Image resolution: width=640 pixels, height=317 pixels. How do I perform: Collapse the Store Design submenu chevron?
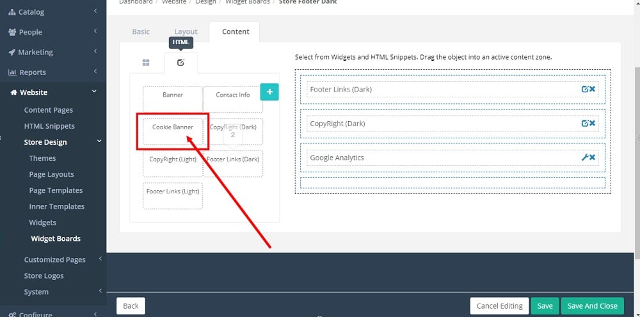click(x=99, y=141)
